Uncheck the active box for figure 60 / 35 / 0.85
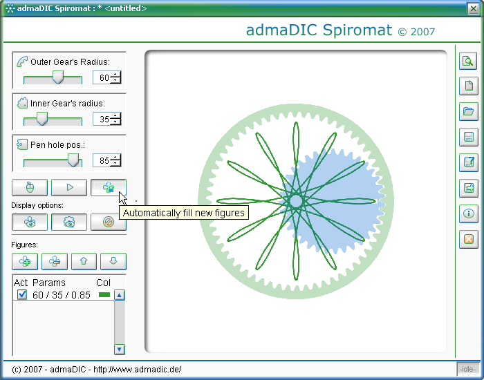 pos(22,295)
